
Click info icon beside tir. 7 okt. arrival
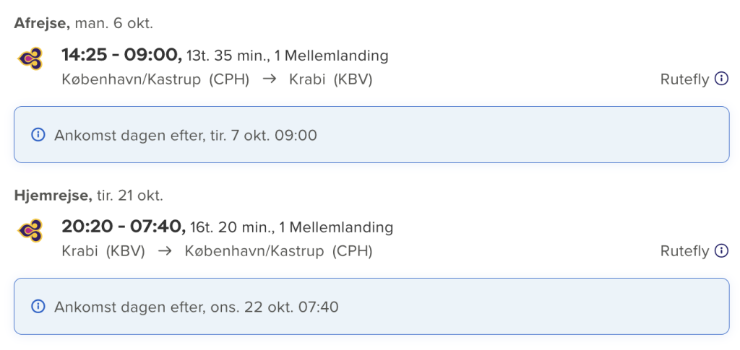tap(38, 135)
